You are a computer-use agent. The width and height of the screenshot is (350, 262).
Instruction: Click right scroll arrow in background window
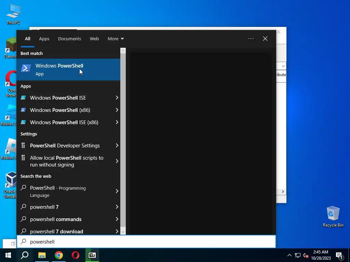pos(283,192)
